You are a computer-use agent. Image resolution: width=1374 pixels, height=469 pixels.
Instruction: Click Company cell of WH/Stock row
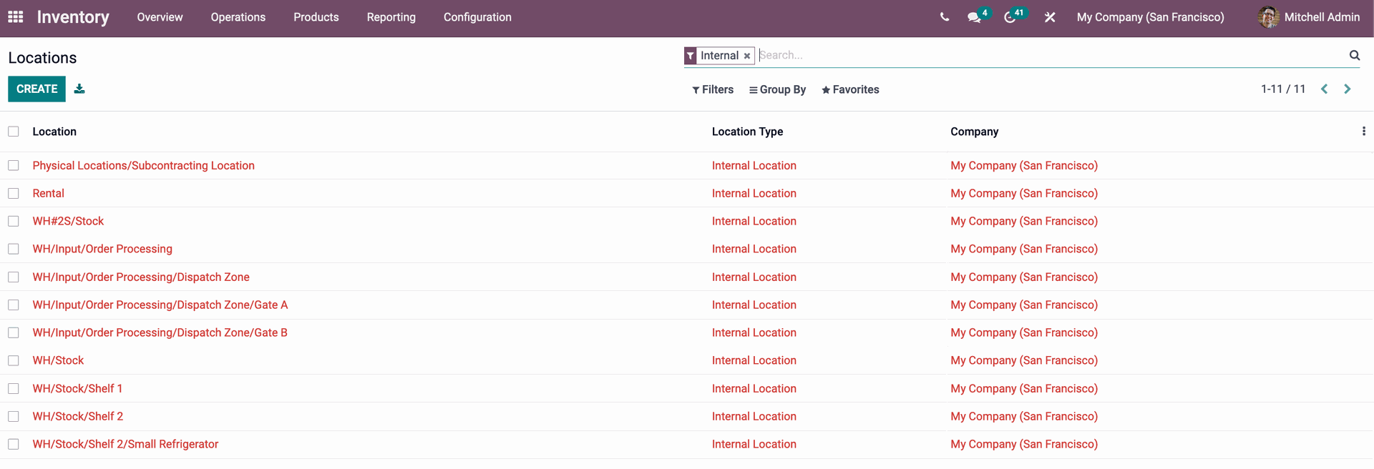1024,360
